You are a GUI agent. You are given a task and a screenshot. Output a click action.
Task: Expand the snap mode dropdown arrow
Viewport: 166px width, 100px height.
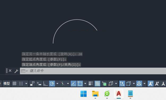pyautogui.click(x=26, y=84)
